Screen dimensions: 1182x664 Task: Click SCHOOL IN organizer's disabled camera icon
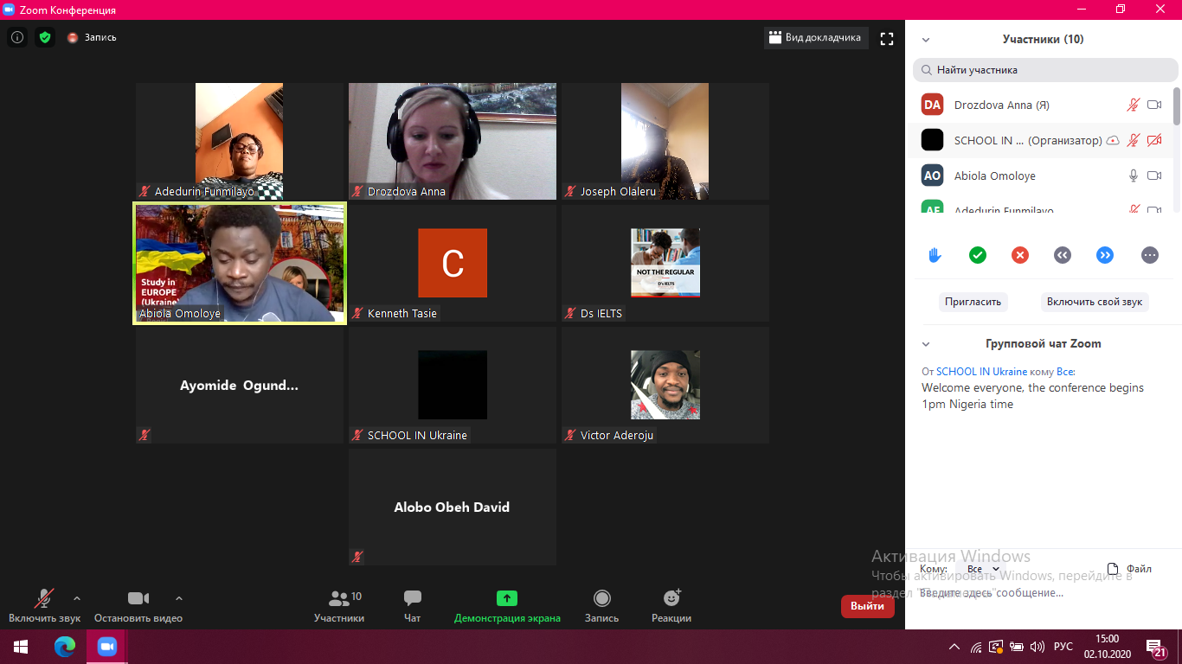(1154, 140)
